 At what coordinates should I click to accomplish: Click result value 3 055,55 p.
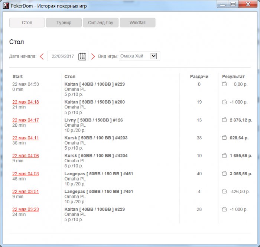[x=241, y=174]
